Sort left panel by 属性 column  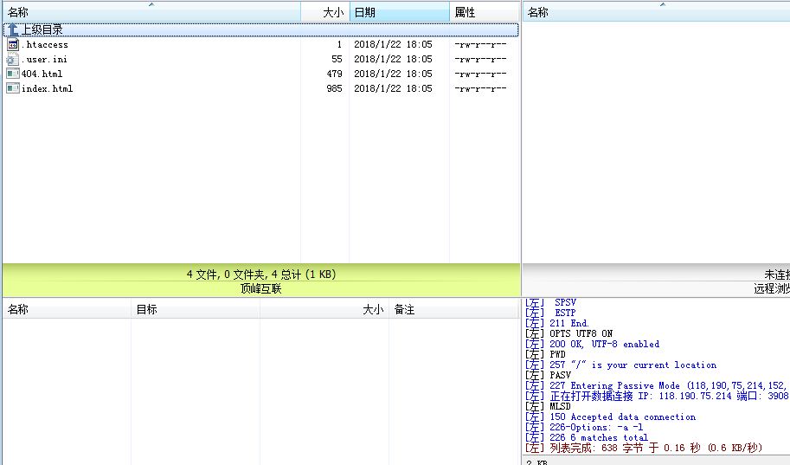click(465, 12)
